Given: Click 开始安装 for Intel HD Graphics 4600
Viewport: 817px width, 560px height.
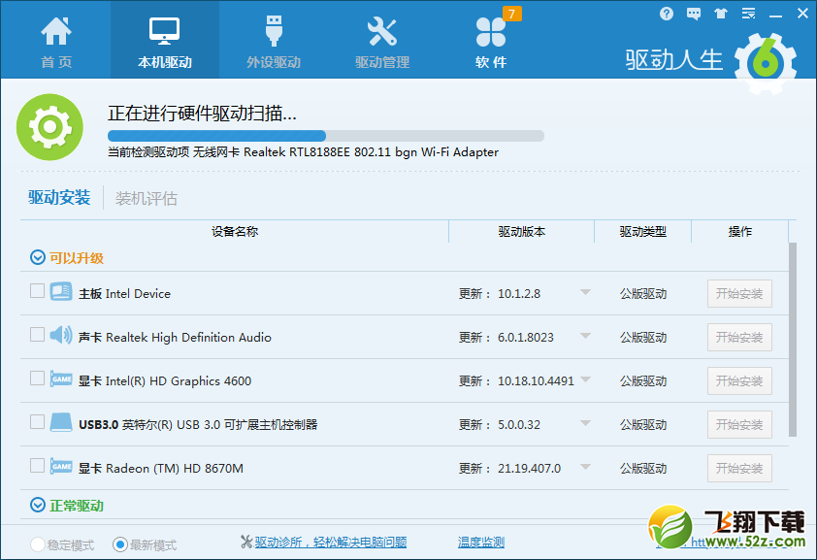Looking at the screenshot, I should pos(739,380).
